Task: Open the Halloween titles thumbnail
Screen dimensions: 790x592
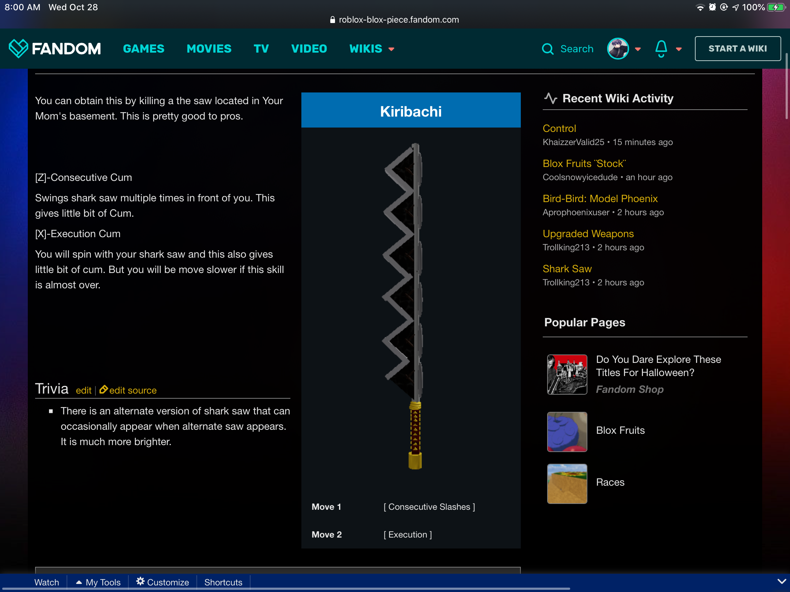Action: click(x=567, y=375)
